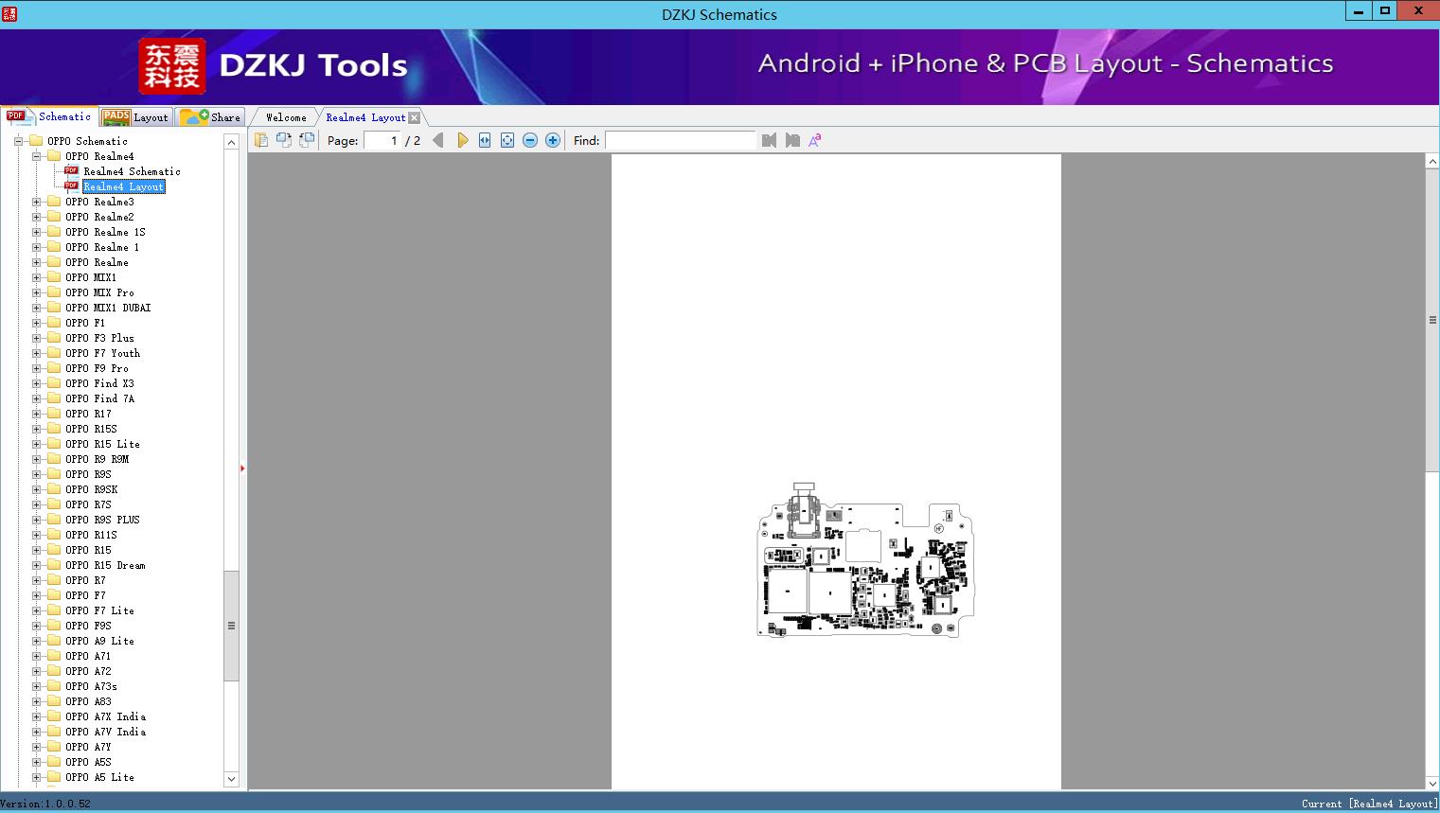Click the OPPO Schematic folder icon
Image resolution: width=1440 pixels, height=813 pixels.
(36, 141)
